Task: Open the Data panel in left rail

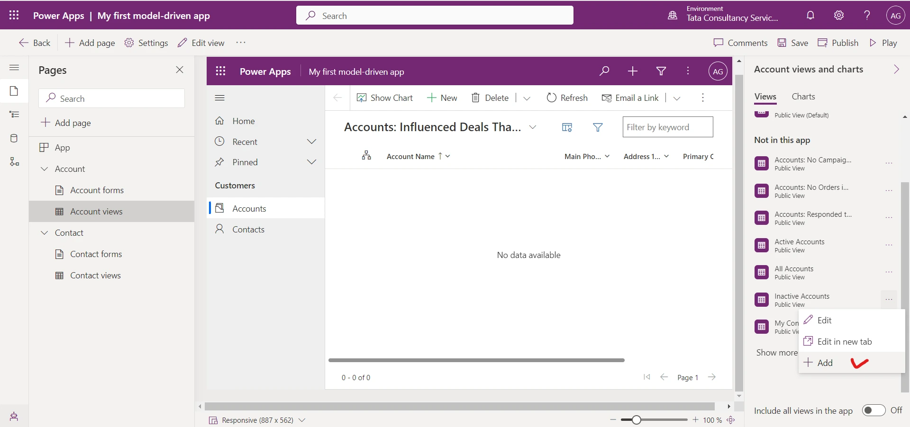Action: coord(14,138)
